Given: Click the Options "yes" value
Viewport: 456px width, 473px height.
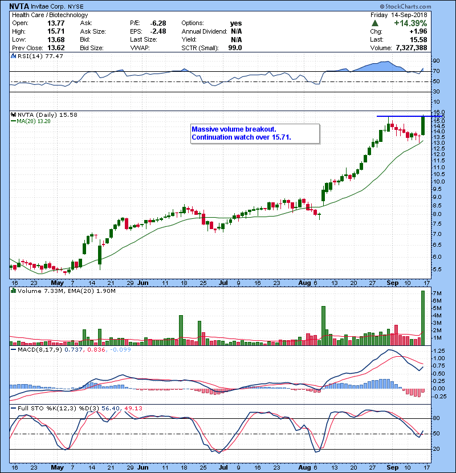Looking at the screenshot, I should click(235, 23).
